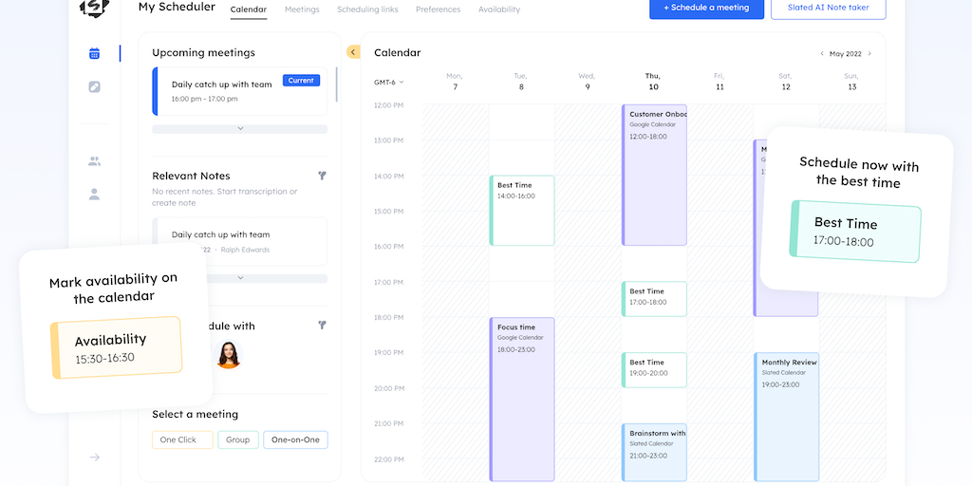Click the filter icon beside Relevant Notes

tap(322, 176)
